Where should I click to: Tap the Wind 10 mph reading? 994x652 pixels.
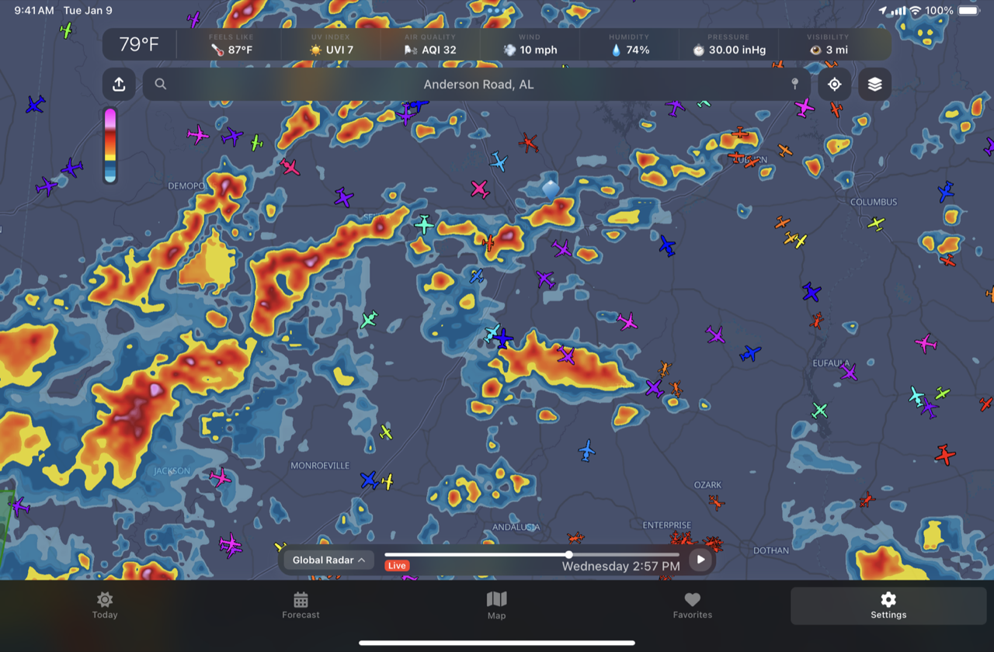click(x=530, y=44)
